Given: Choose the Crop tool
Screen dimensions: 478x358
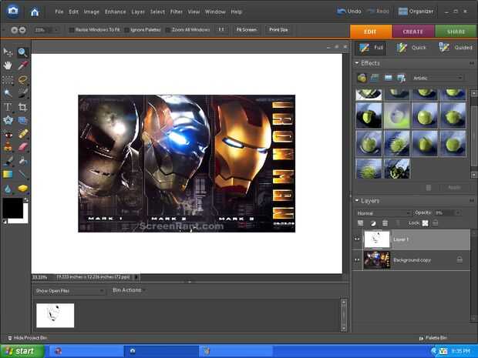Looking at the screenshot, I should [22, 107].
